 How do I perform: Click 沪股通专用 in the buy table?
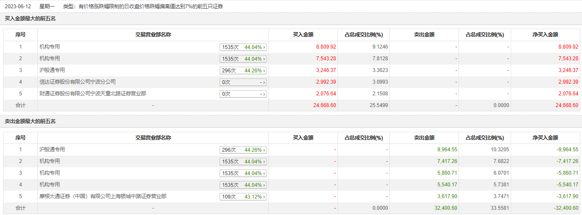pyautogui.click(x=52, y=70)
